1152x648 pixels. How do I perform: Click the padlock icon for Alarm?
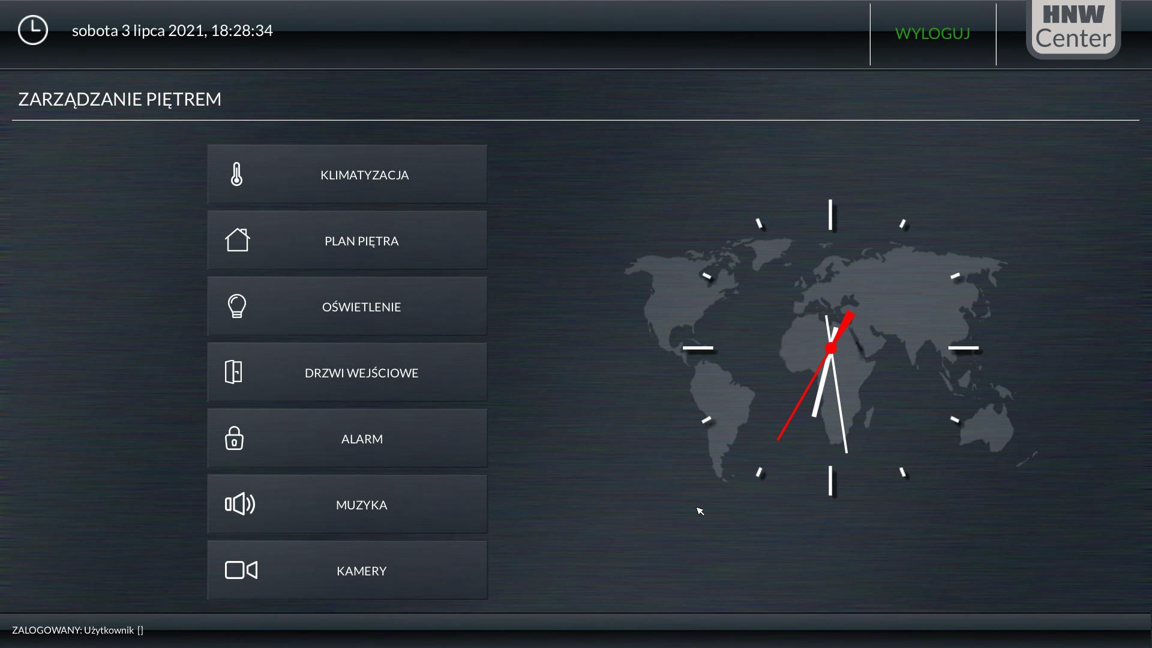coord(234,438)
